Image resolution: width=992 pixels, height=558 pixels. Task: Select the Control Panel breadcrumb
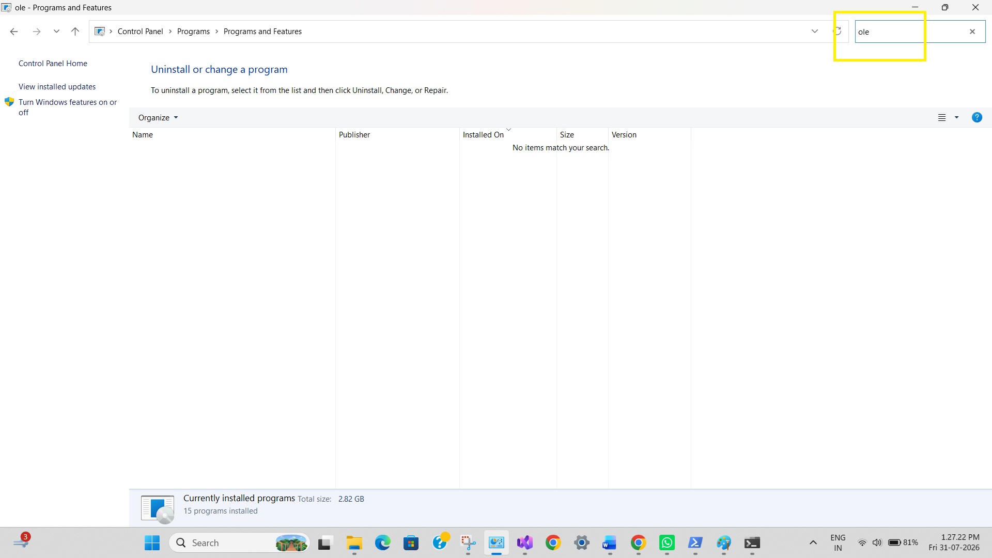[140, 32]
